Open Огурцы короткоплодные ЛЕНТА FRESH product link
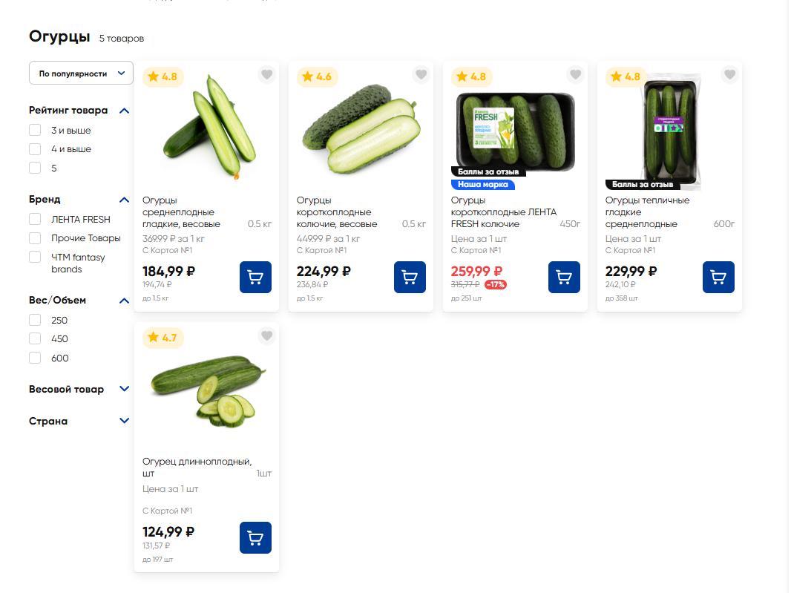Viewport: 791px width, 593px height. [503, 212]
